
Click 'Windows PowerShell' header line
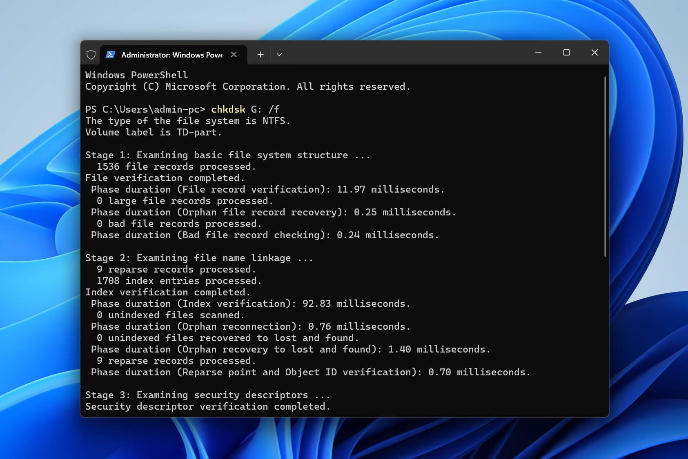click(x=136, y=75)
